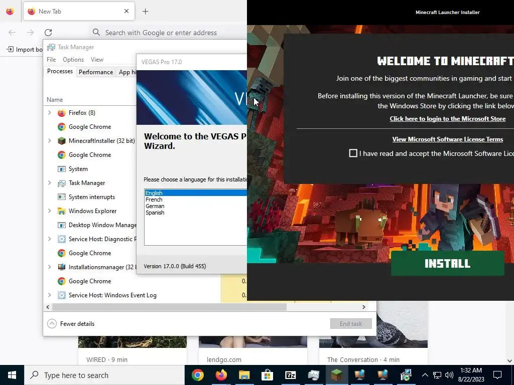Open volume control in system tray

coord(449,375)
